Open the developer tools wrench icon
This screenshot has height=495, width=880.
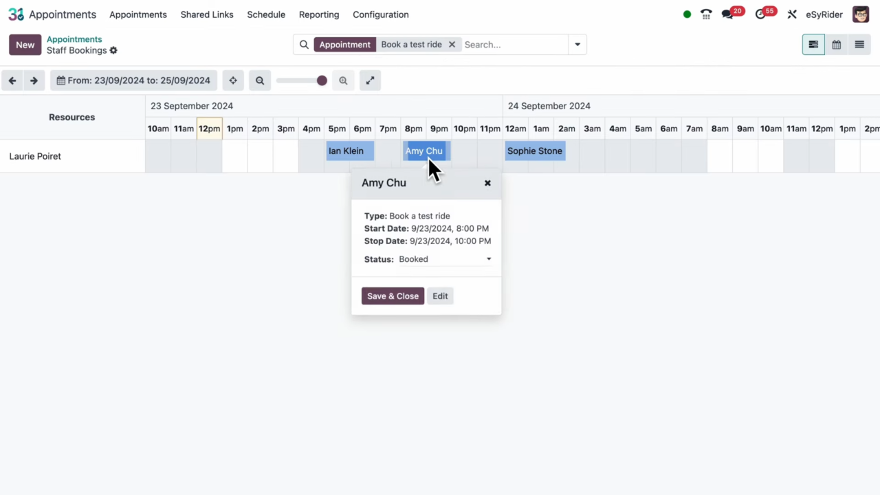(x=791, y=14)
